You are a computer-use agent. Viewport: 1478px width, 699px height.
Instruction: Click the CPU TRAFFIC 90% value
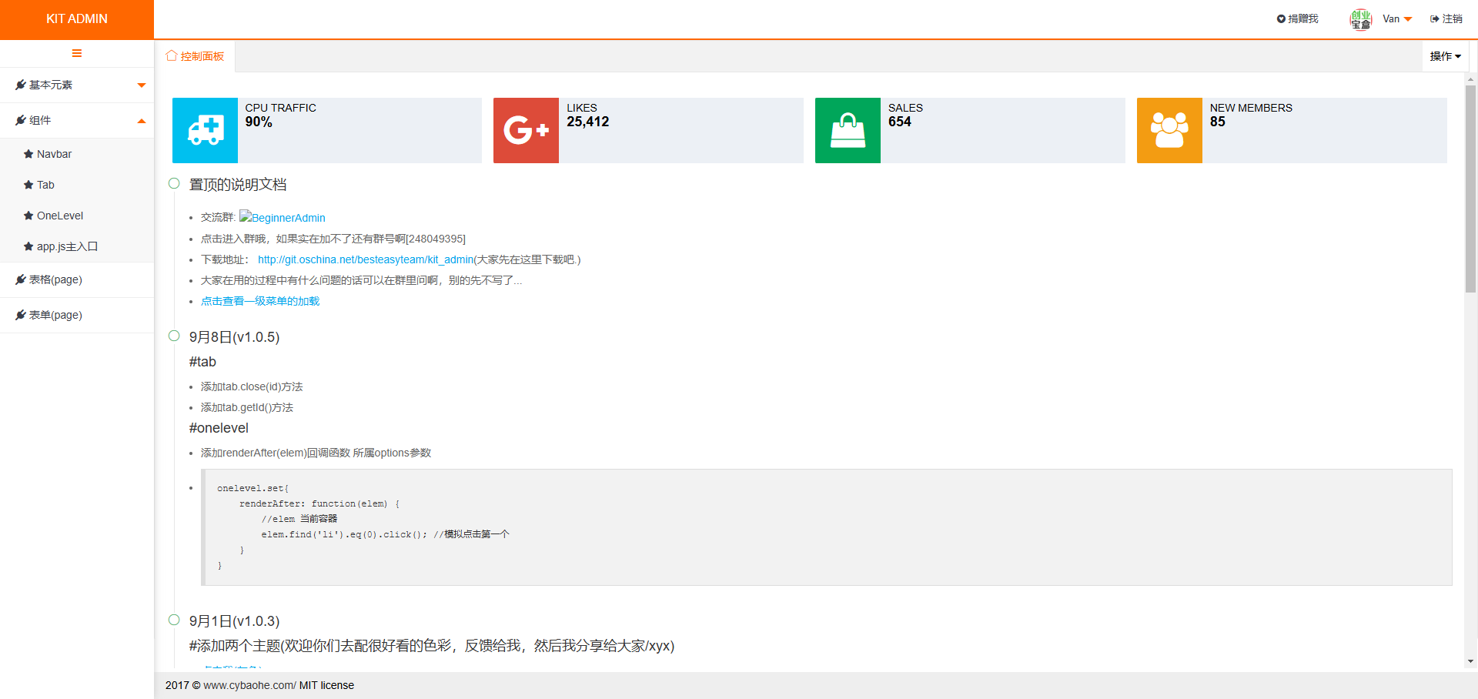tap(259, 122)
